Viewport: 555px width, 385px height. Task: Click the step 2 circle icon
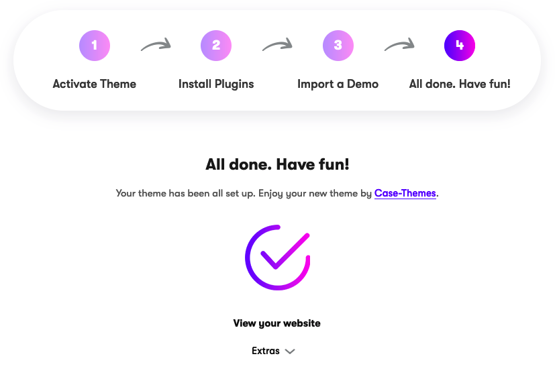point(216,46)
